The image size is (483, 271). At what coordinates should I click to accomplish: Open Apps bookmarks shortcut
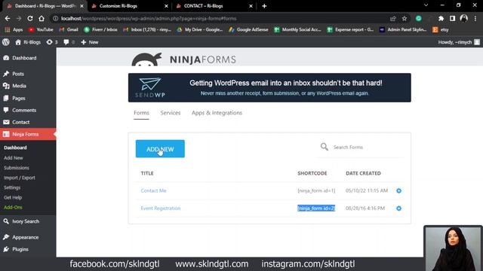click(14, 29)
